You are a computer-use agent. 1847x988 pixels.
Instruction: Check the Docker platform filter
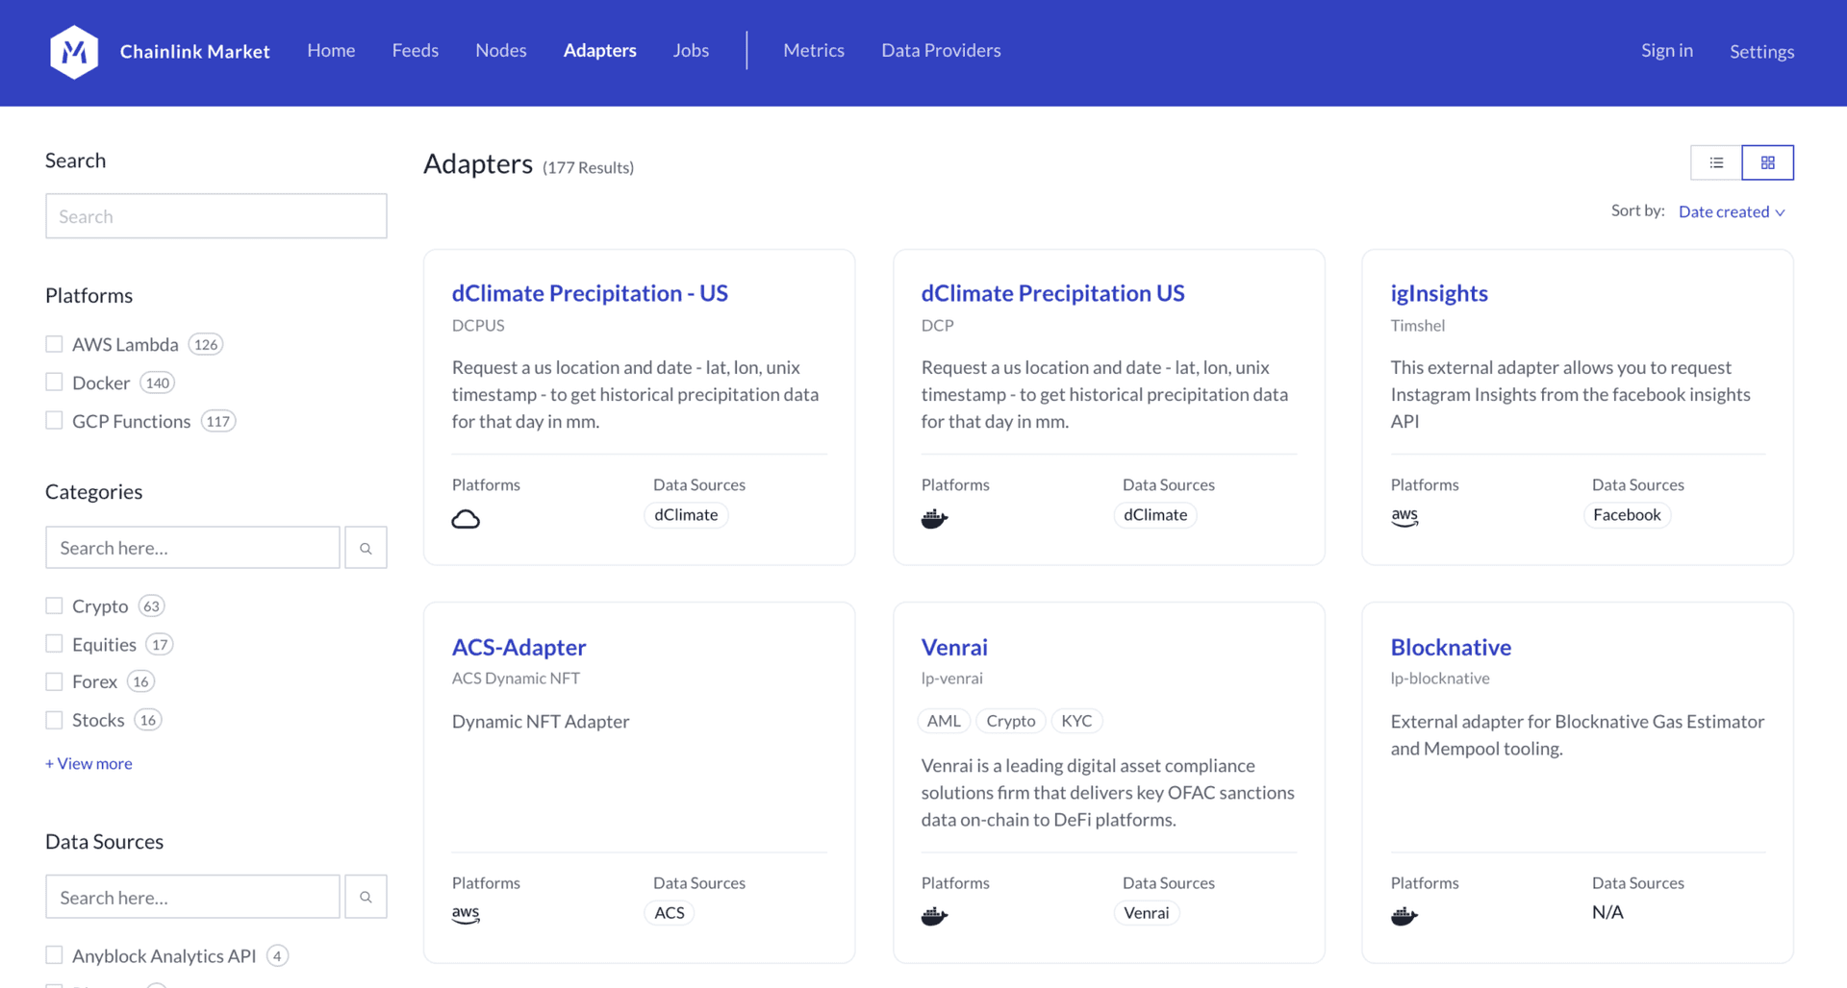(x=54, y=383)
